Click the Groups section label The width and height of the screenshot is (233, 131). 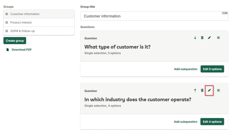[8, 7]
